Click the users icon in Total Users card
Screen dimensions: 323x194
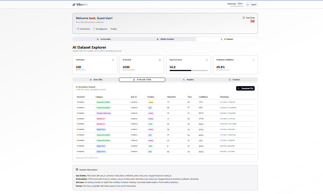[x=113, y=60]
